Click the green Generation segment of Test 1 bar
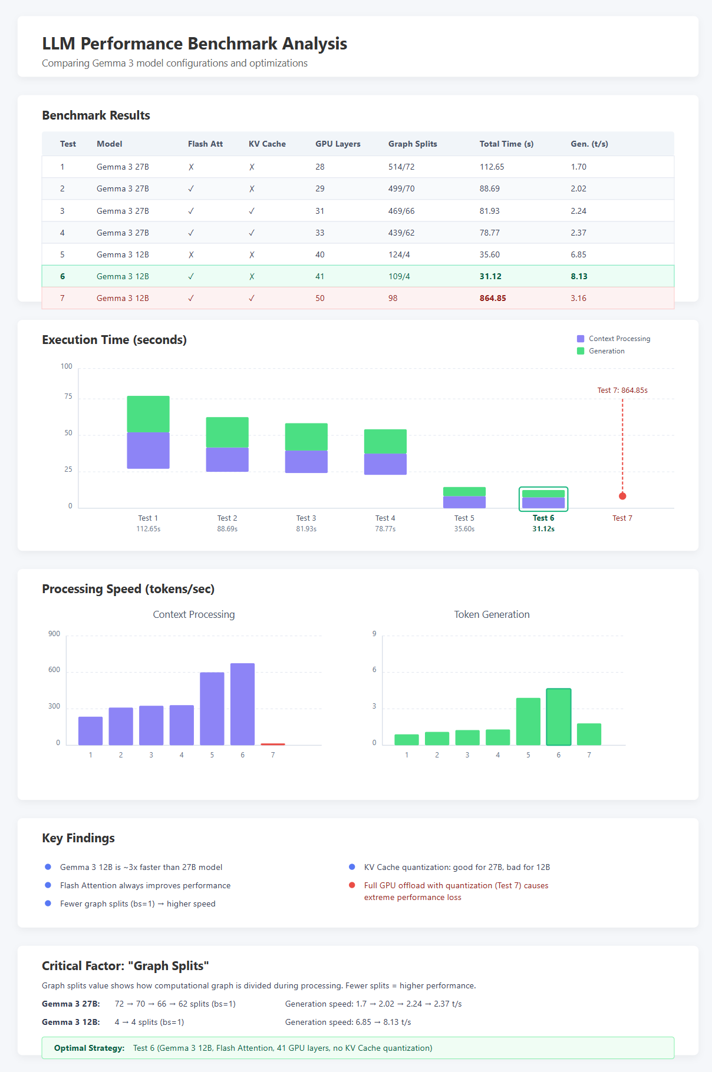Screen dimensions: 712x1072 (149, 414)
